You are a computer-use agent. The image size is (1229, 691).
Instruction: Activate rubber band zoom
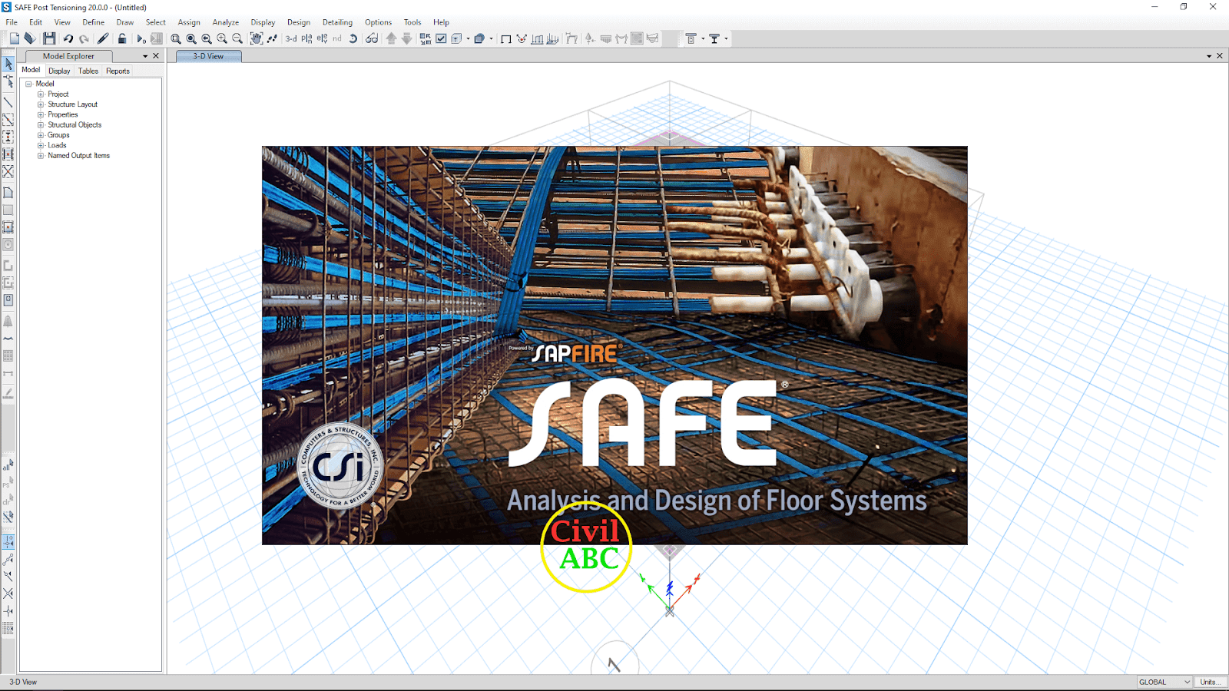pos(176,38)
